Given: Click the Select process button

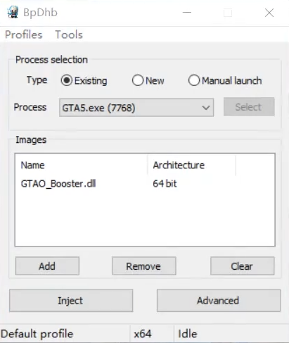Looking at the screenshot, I should tap(249, 107).
